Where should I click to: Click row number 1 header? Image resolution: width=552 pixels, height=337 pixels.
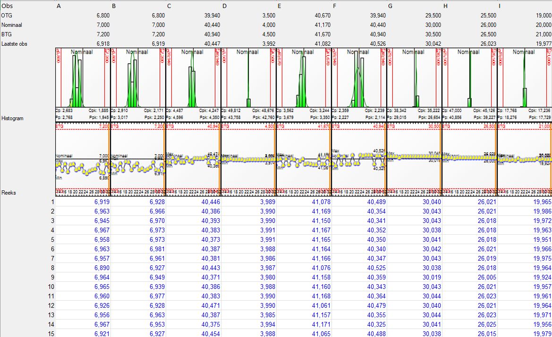click(52, 202)
